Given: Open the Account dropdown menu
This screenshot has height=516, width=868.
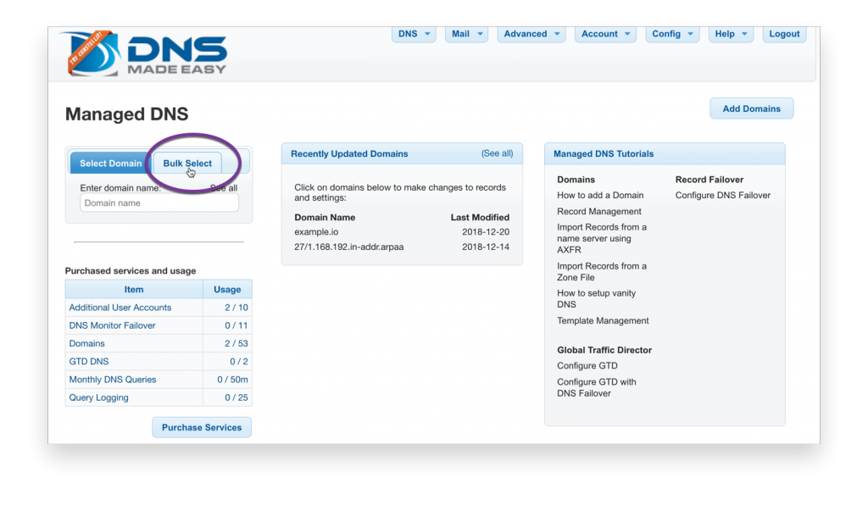Looking at the screenshot, I should click(x=605, y=34).
